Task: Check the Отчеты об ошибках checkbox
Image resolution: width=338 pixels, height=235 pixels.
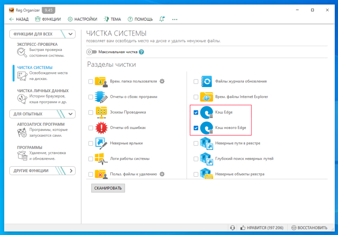Action: tap(91, 128)
